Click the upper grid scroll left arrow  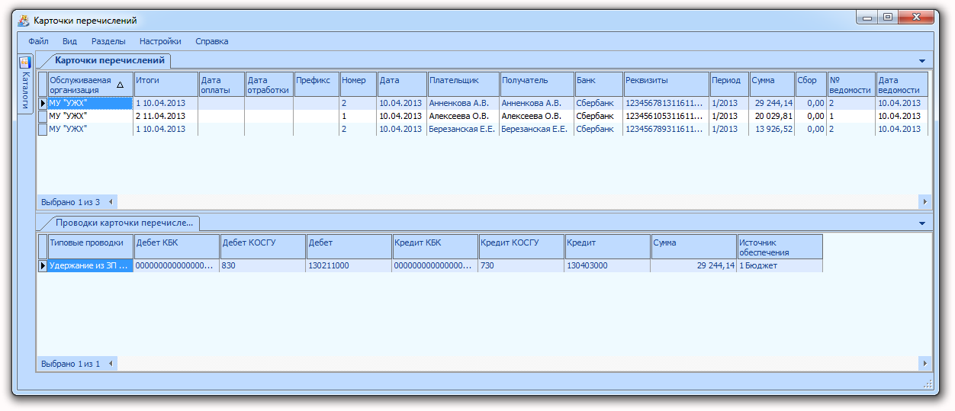(x=111, y=201)
